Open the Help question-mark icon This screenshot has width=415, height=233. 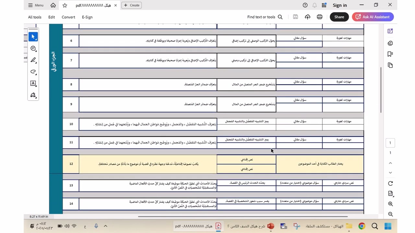click(305, 5)
